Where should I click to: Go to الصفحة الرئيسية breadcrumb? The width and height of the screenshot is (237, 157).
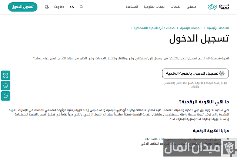[218, 28]
